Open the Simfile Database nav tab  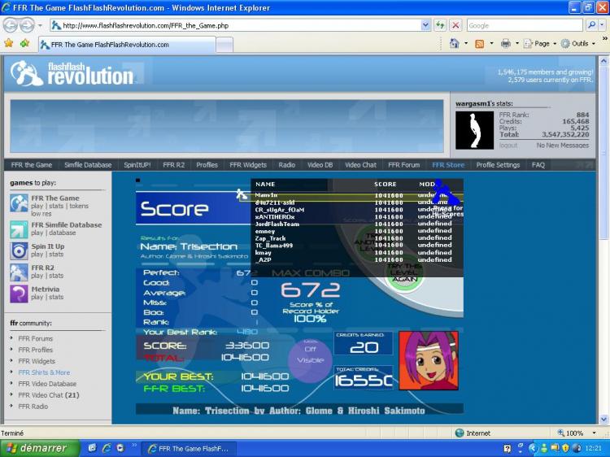pos(88,165)
